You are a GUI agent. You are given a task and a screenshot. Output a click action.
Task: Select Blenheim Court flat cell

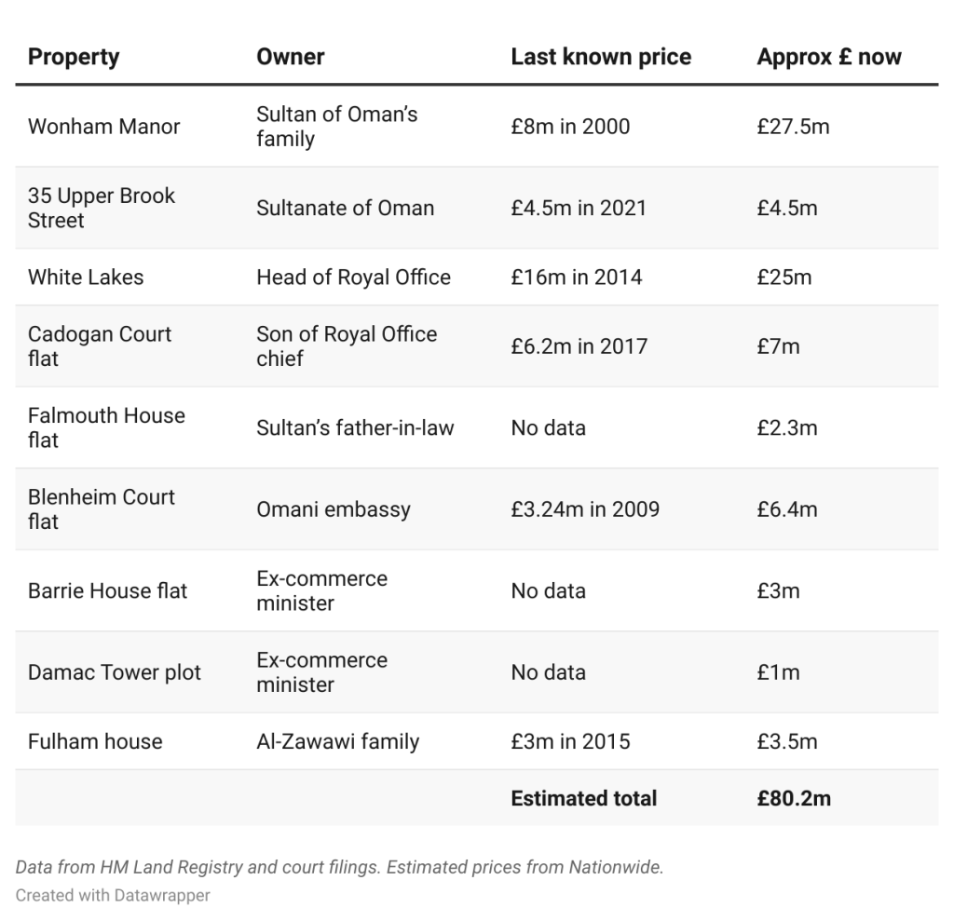101,509
